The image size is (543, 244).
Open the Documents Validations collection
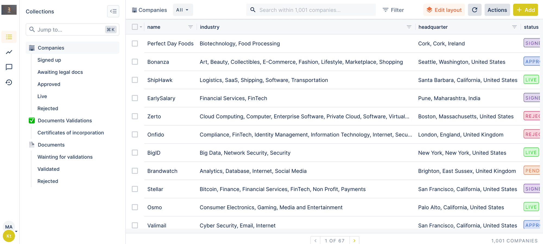pyautogui.click(x=65, y=121)
